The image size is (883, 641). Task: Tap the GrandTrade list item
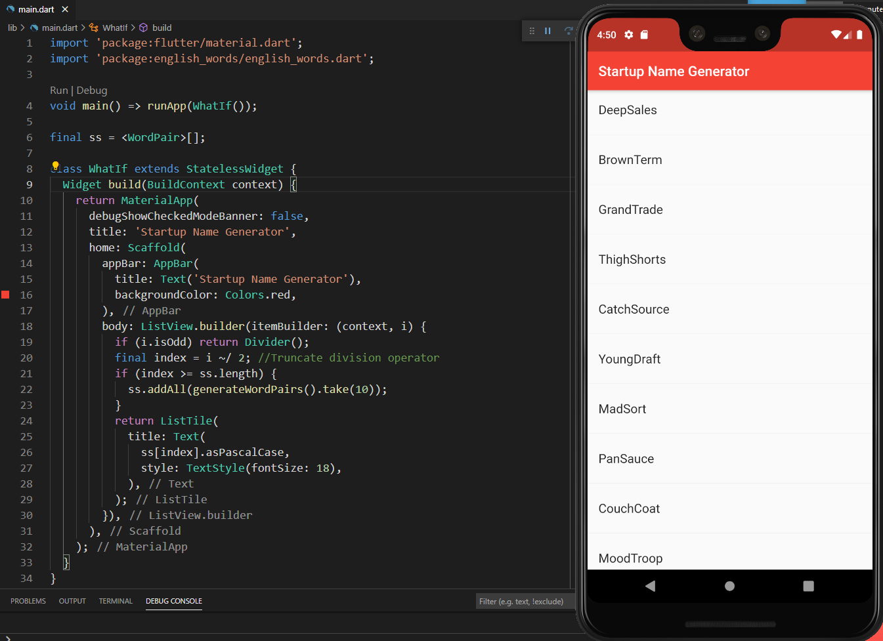click(x=729, y=210)
